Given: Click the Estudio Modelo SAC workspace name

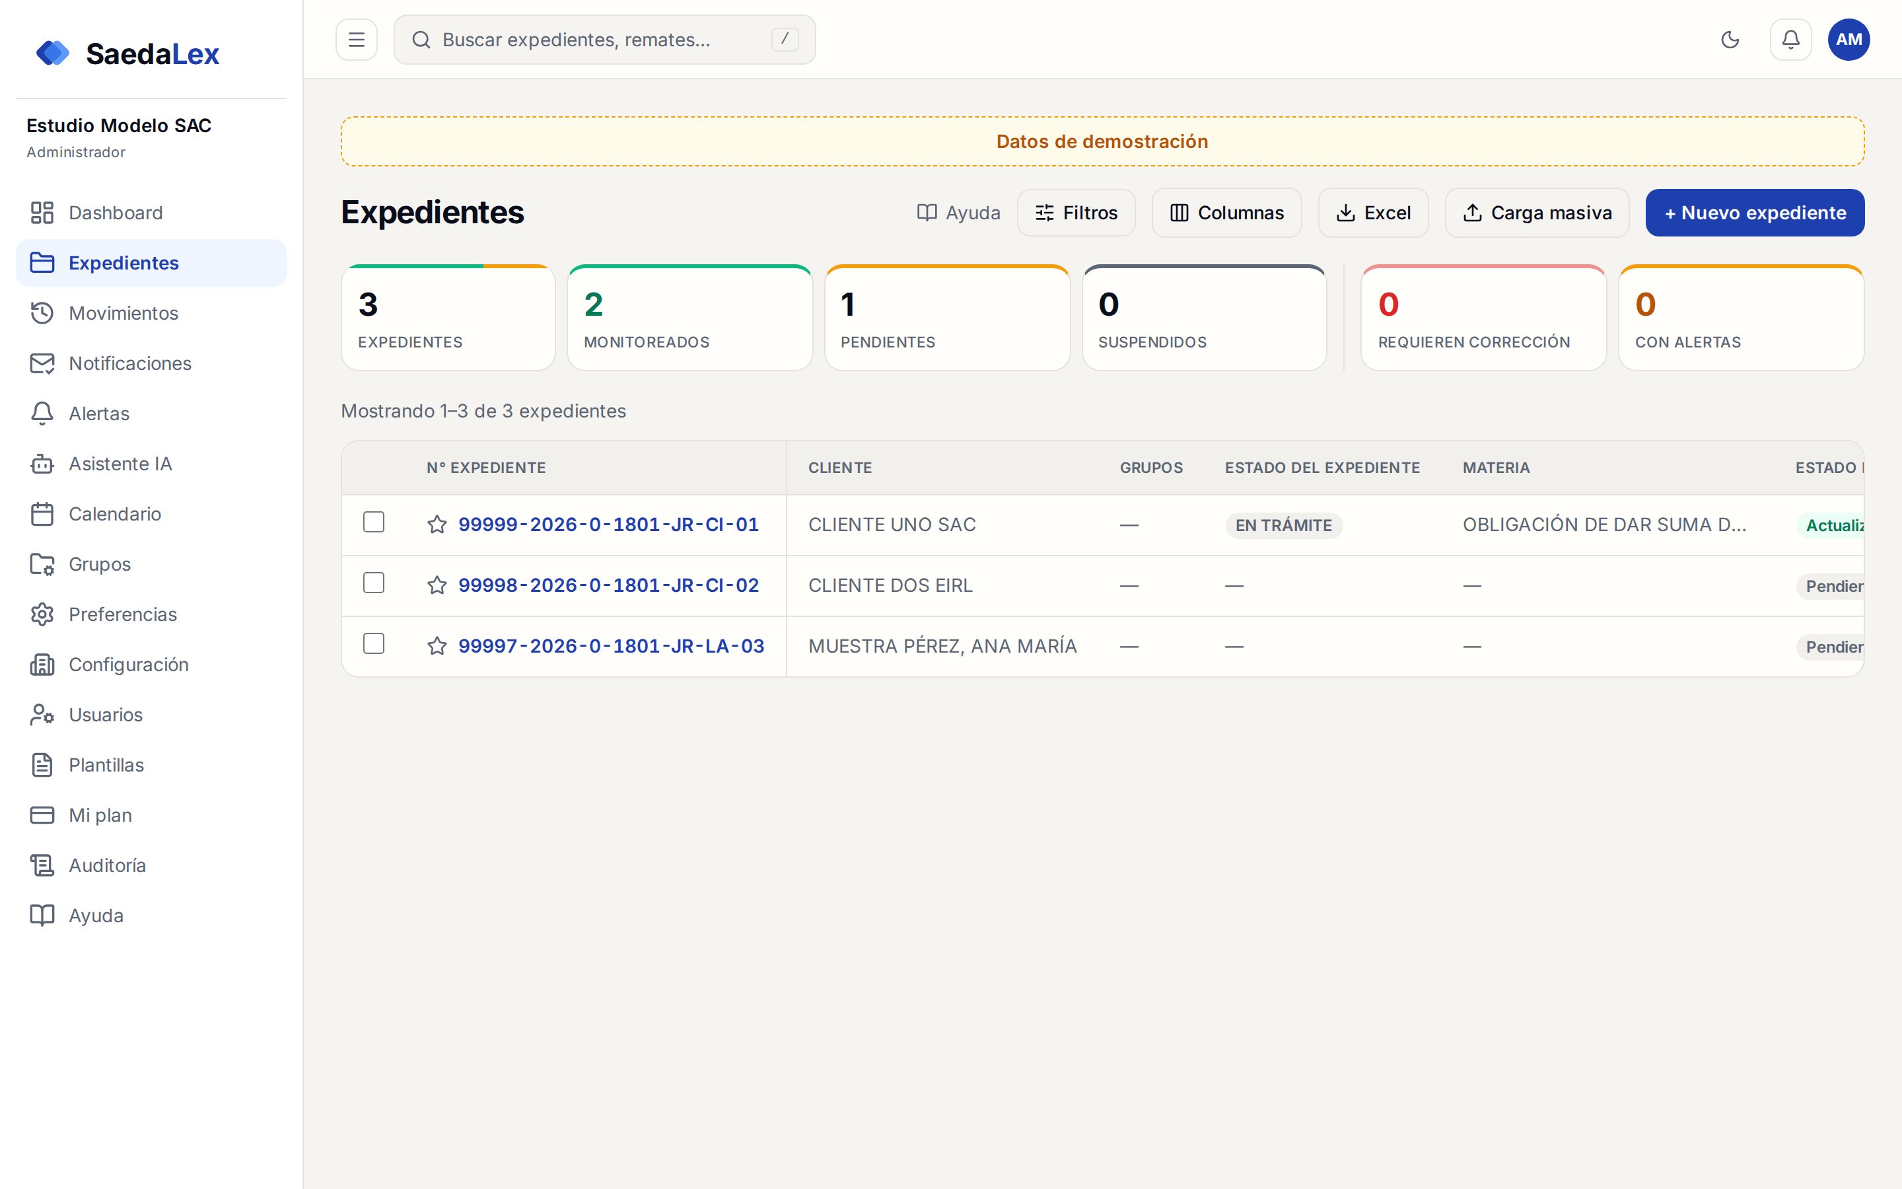Looking at the screenshot, I should (x=119, y=126).
